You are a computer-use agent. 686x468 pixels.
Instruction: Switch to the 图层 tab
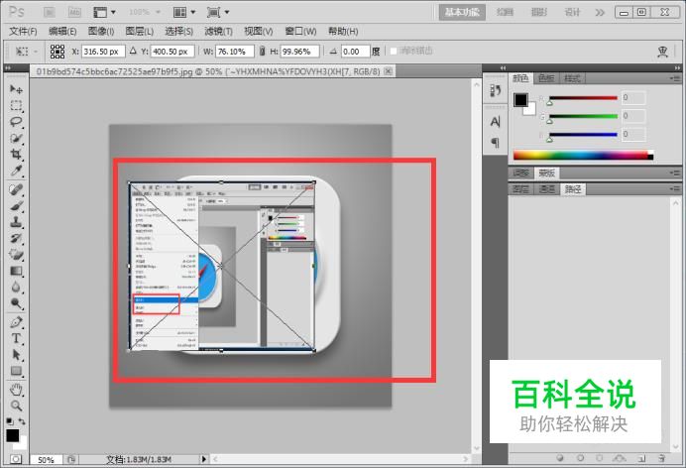pyautogui.click(x=520, y=189)
